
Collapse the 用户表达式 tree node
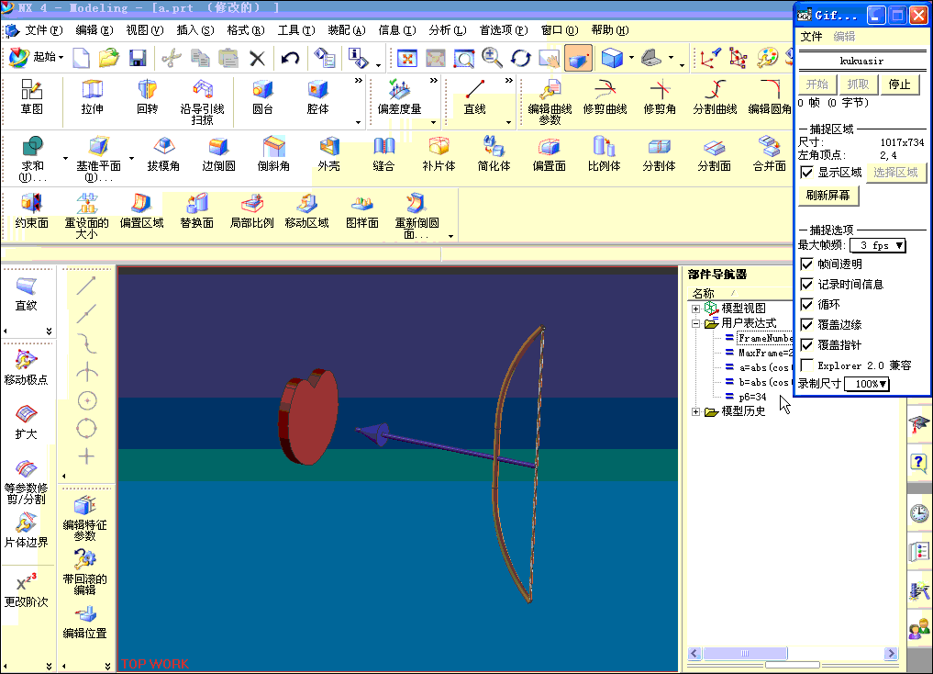click(x=695, y=324)
